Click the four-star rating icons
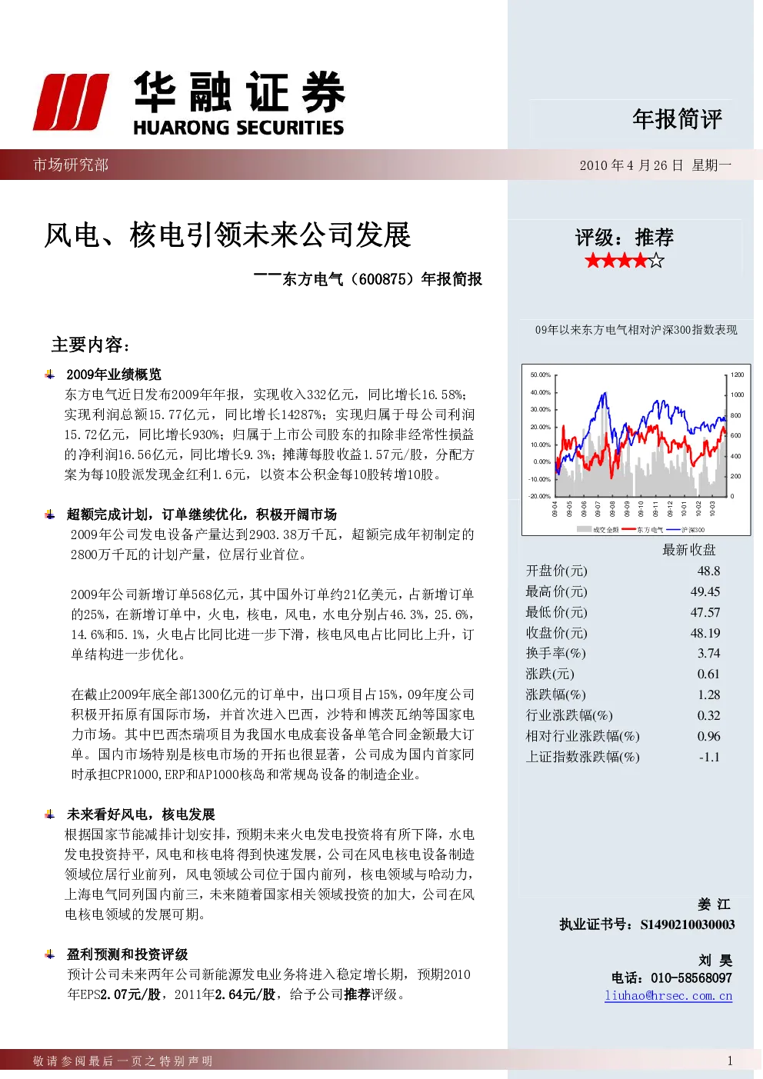Viewport: 763px width, 1079px height. (624, 261)
